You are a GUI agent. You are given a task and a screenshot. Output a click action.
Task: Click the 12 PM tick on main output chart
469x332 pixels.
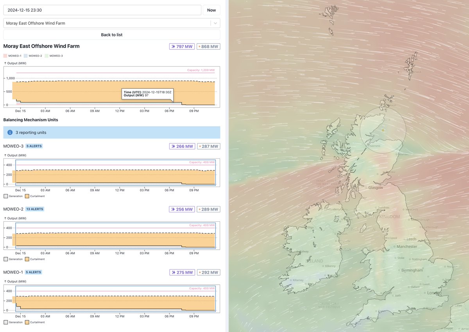pos(120,111)
